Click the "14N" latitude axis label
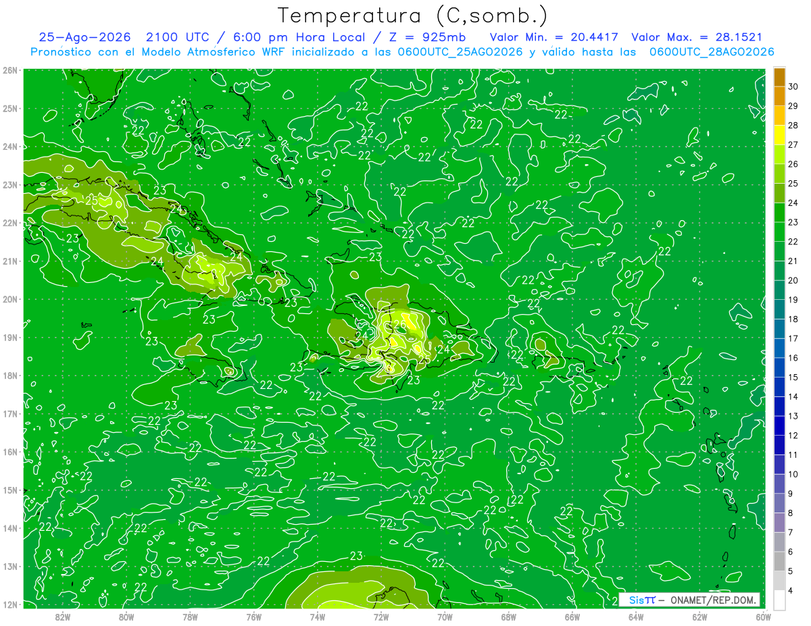The image size is (811, 626). [11, 528]
